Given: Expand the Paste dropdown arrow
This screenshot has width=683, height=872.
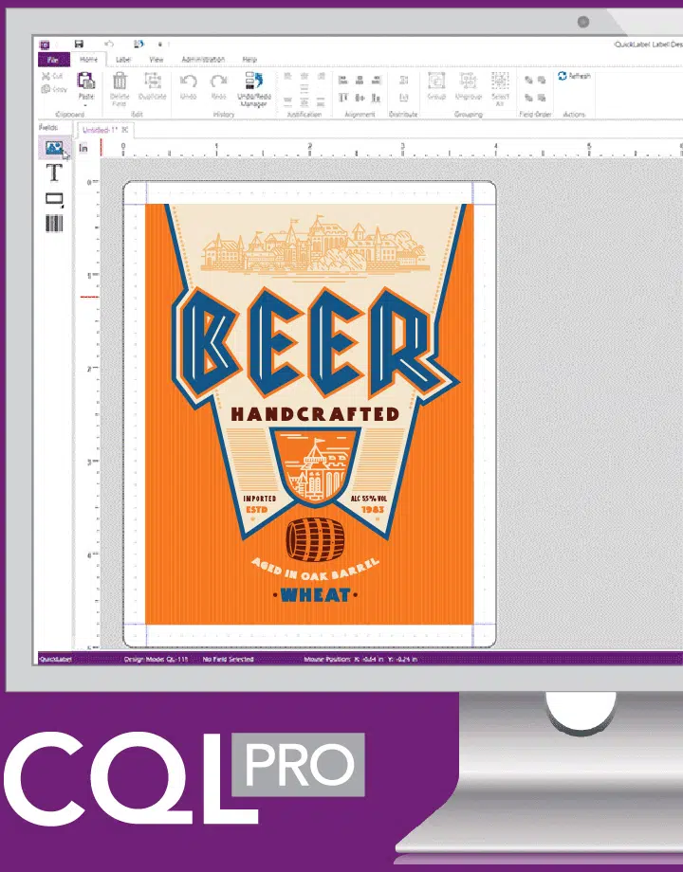Looking at the screenshot, I should [x=85, y=104].
